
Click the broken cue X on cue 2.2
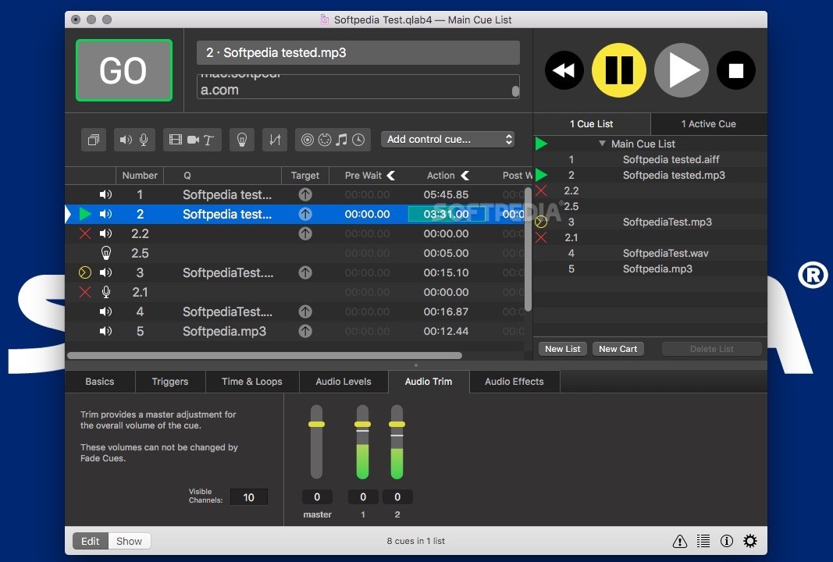[x=85, y=233]
